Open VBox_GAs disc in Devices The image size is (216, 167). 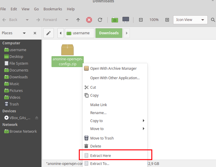tap(17, 118)
